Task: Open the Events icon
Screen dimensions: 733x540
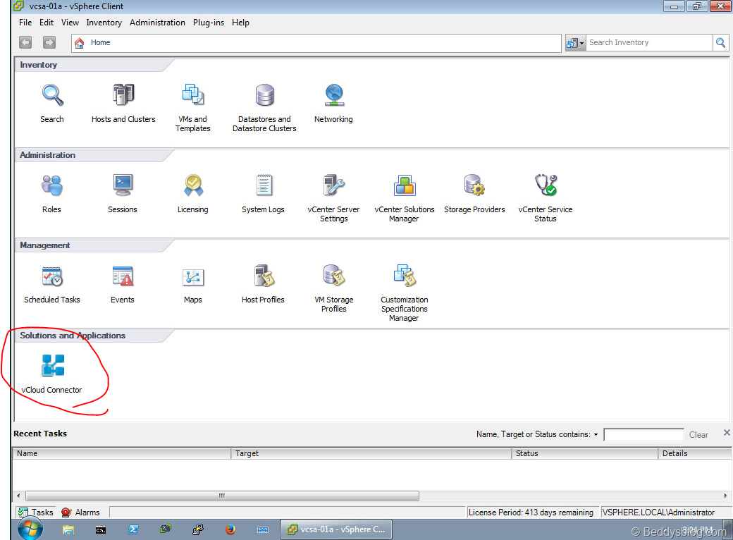Action: pyautogui.click(x=123, y=276)
